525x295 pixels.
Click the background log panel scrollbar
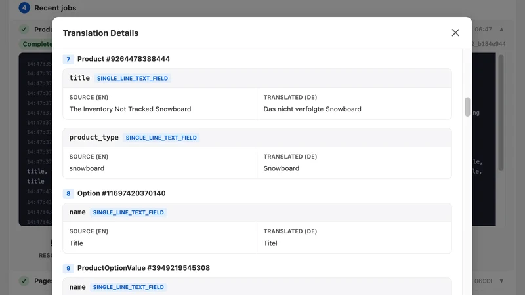point(501,113)
